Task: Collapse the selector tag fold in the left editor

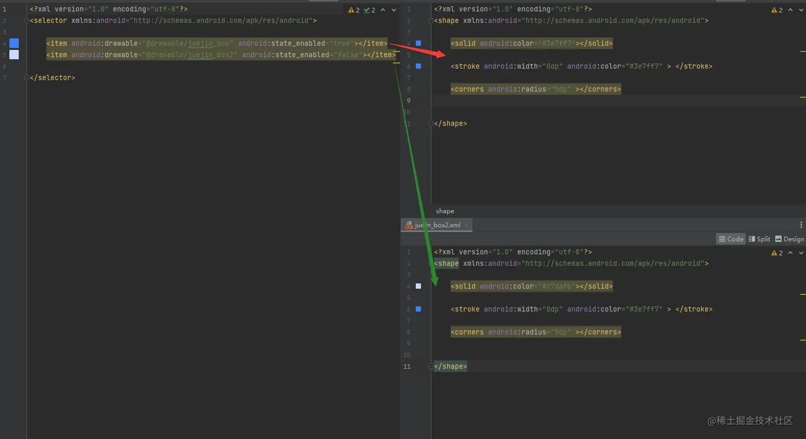Action: 27,21
